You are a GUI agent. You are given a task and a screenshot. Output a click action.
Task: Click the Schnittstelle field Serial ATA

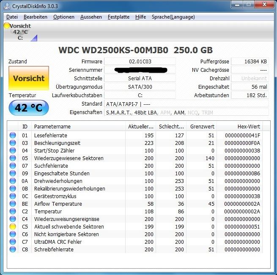click(140, 79)
